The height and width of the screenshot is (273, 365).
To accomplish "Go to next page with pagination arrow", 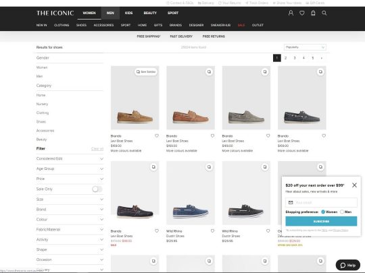I will [322, 58].
